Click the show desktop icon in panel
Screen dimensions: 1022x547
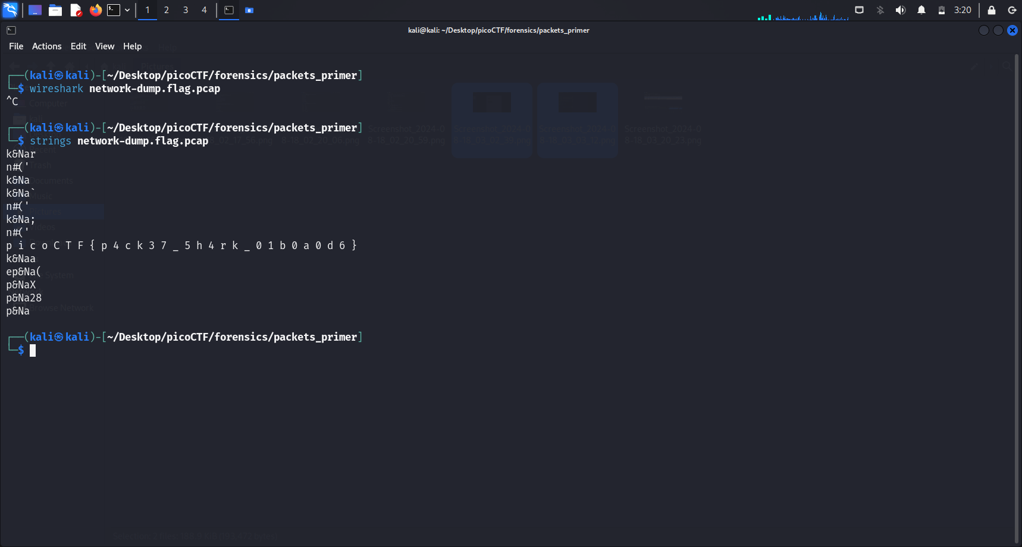pyautogui.click(x=35, y=10)
